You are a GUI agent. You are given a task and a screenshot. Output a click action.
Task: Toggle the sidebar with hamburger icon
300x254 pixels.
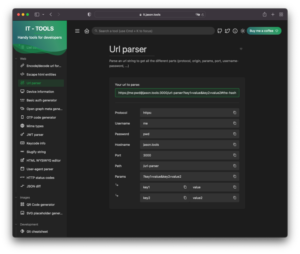coord(77,31)
